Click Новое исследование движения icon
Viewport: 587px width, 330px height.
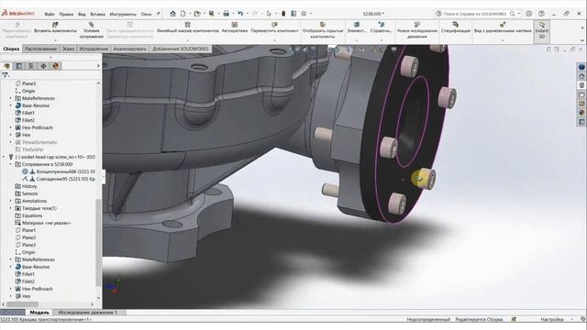click(x=417, y=25)
